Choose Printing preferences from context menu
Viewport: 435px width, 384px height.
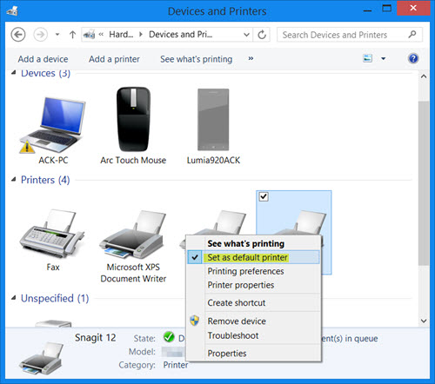pos(245,271)
